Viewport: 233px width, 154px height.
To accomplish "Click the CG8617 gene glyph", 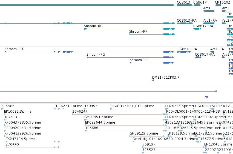I will tap(197, 5).
